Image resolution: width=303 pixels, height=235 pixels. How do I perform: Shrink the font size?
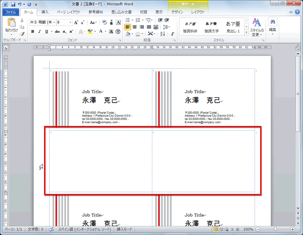[x=83, y=23]
